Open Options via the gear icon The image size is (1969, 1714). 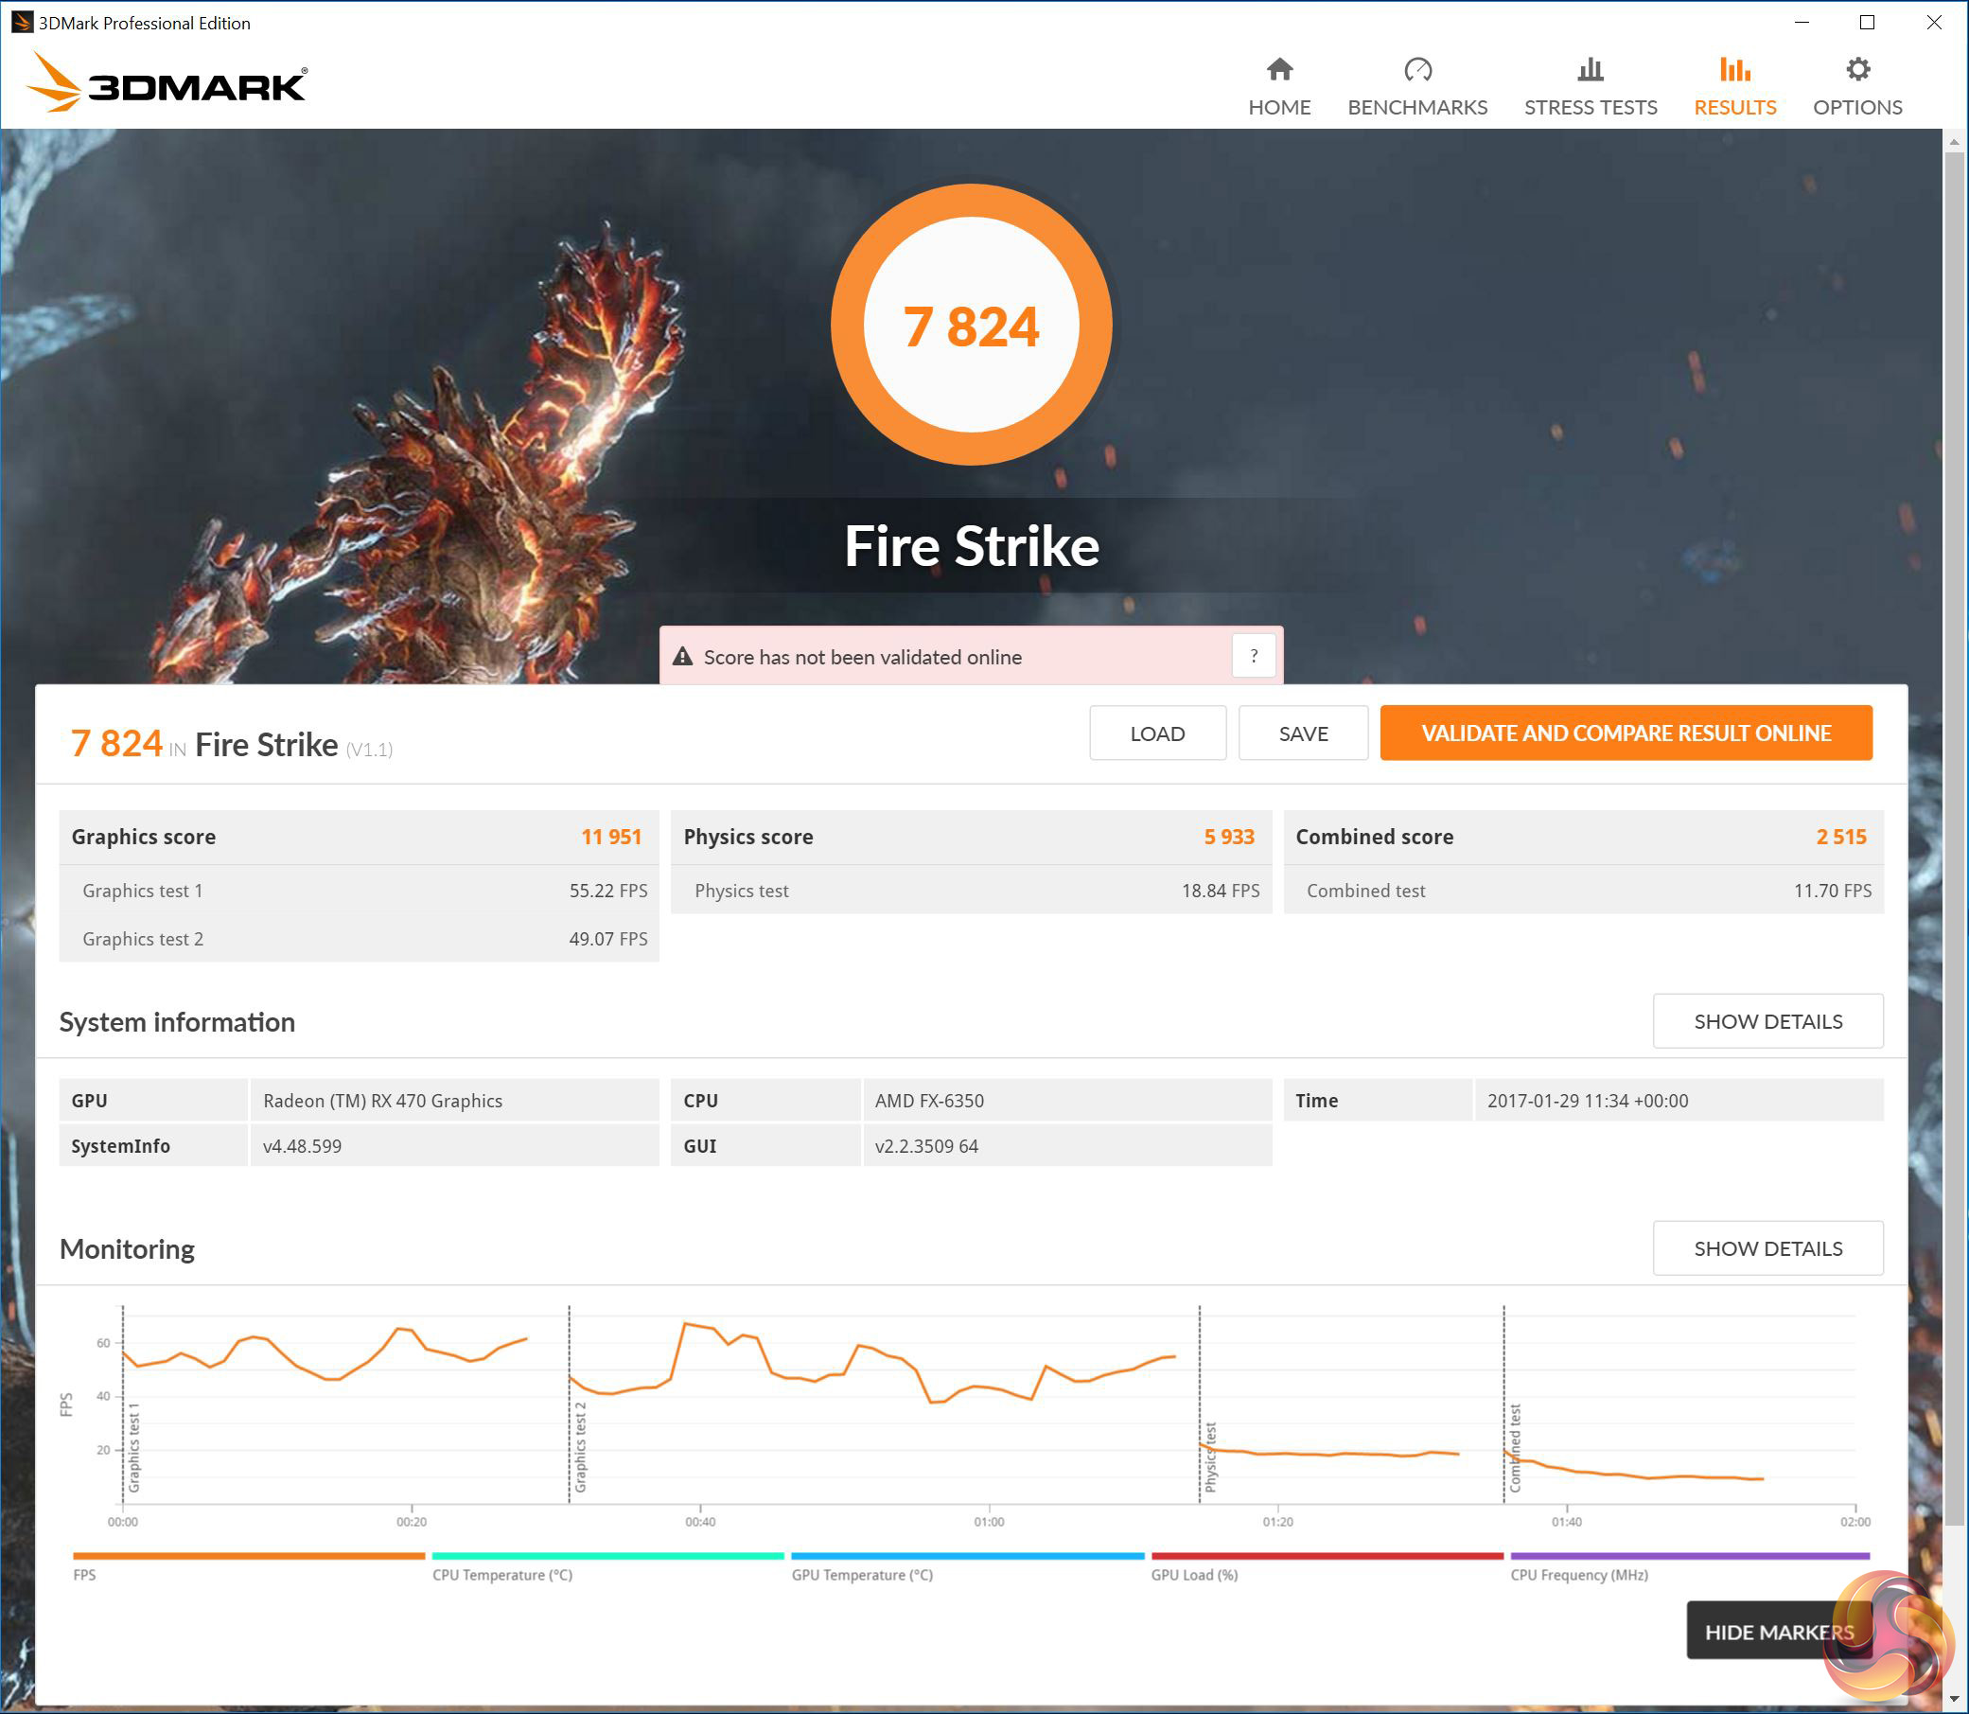pyautogui.click(x=1856, y=69)
